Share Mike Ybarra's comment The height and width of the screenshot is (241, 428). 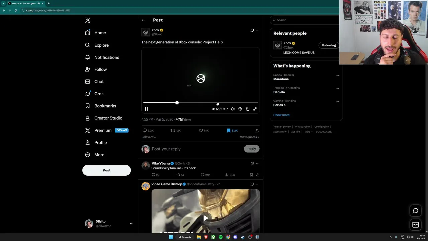(x=258, y=175)
